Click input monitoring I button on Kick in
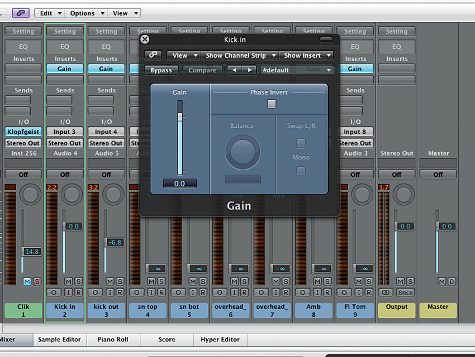 69,293
